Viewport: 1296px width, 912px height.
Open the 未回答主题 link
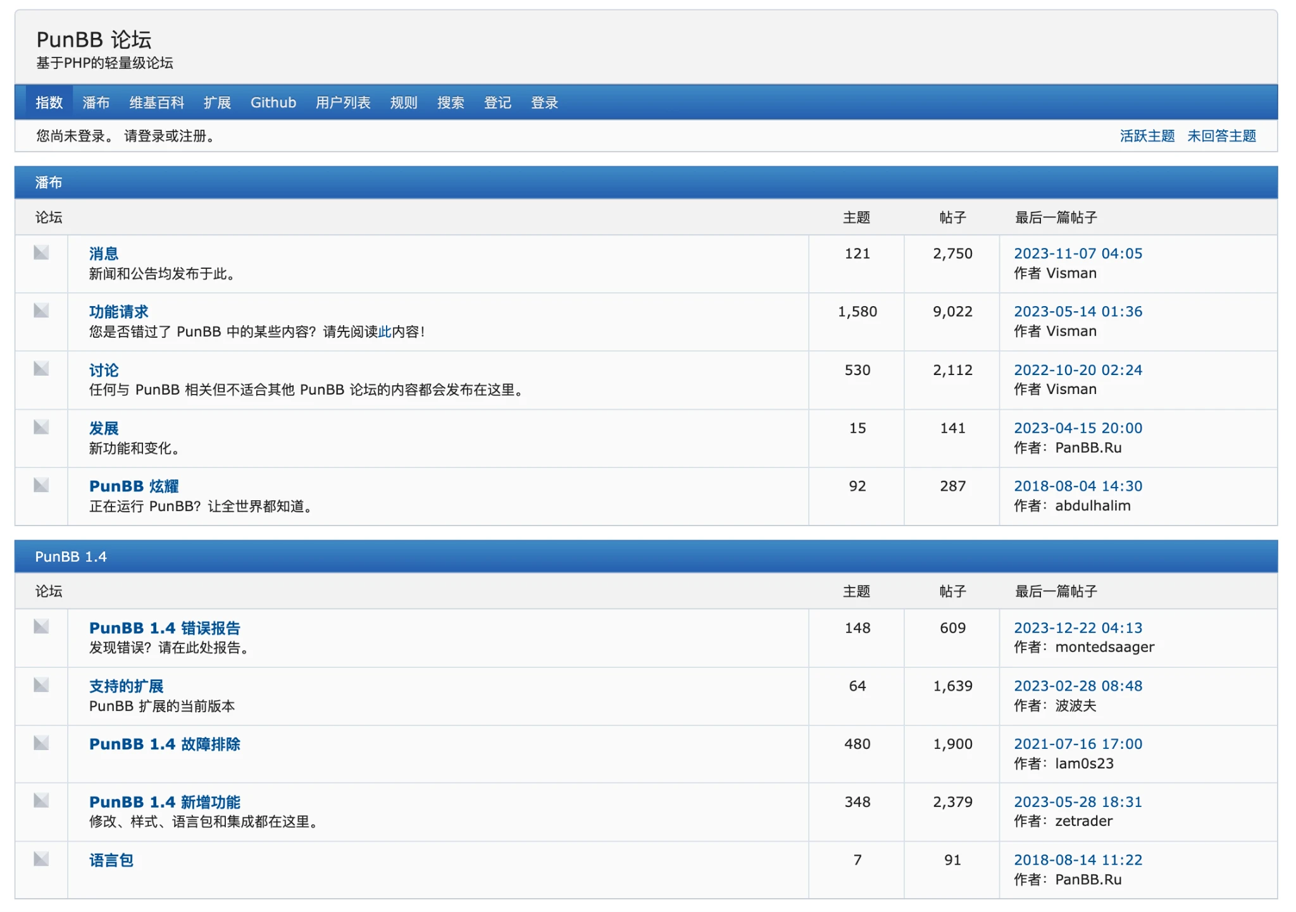(x=1221, y=136)
